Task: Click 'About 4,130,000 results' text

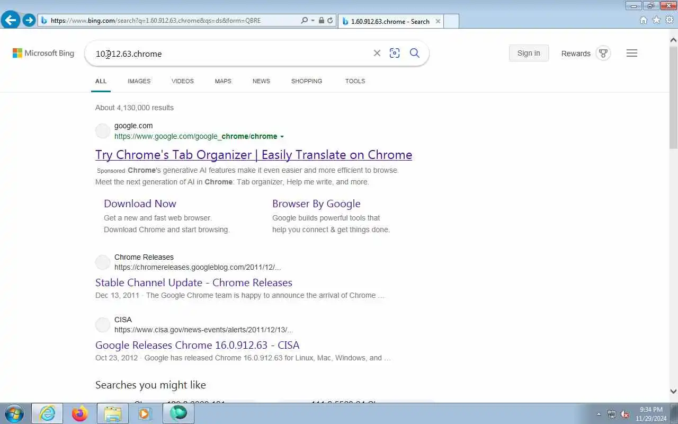Action: 135,108
